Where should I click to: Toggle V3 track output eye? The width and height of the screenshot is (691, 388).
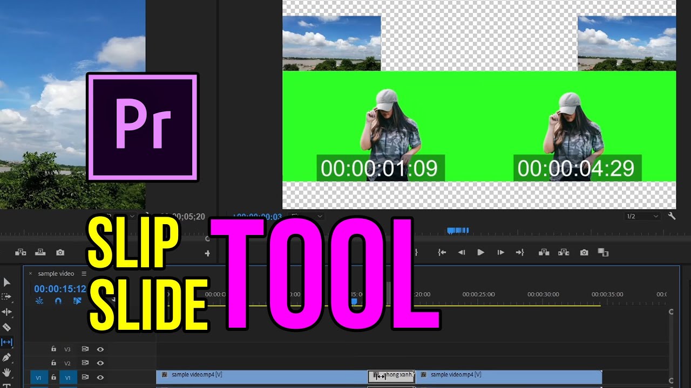[100, 349]
